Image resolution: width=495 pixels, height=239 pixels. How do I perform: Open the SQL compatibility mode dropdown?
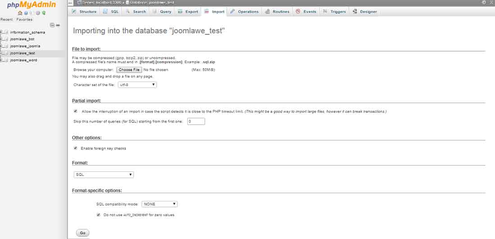tap(160, 204)
